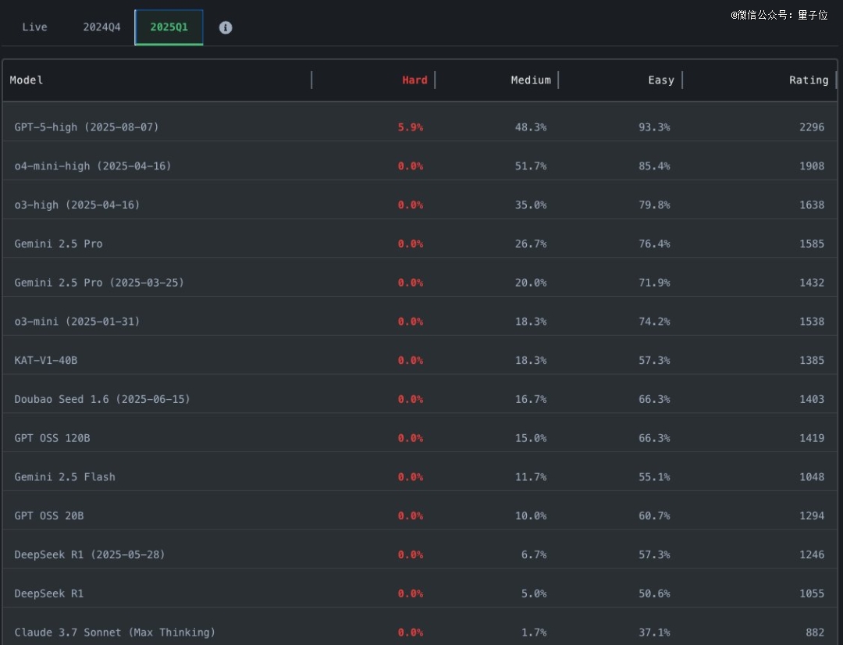Viewport: 843px width, 645px height.
Task: Click the Gemini 2.5 Pro (2025-03-25) entry
Action: [99, 283]
